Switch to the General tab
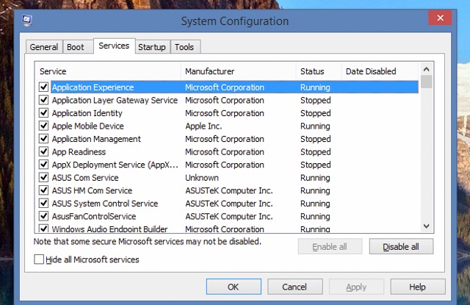 pyautogui.click(x=43, y=48)
